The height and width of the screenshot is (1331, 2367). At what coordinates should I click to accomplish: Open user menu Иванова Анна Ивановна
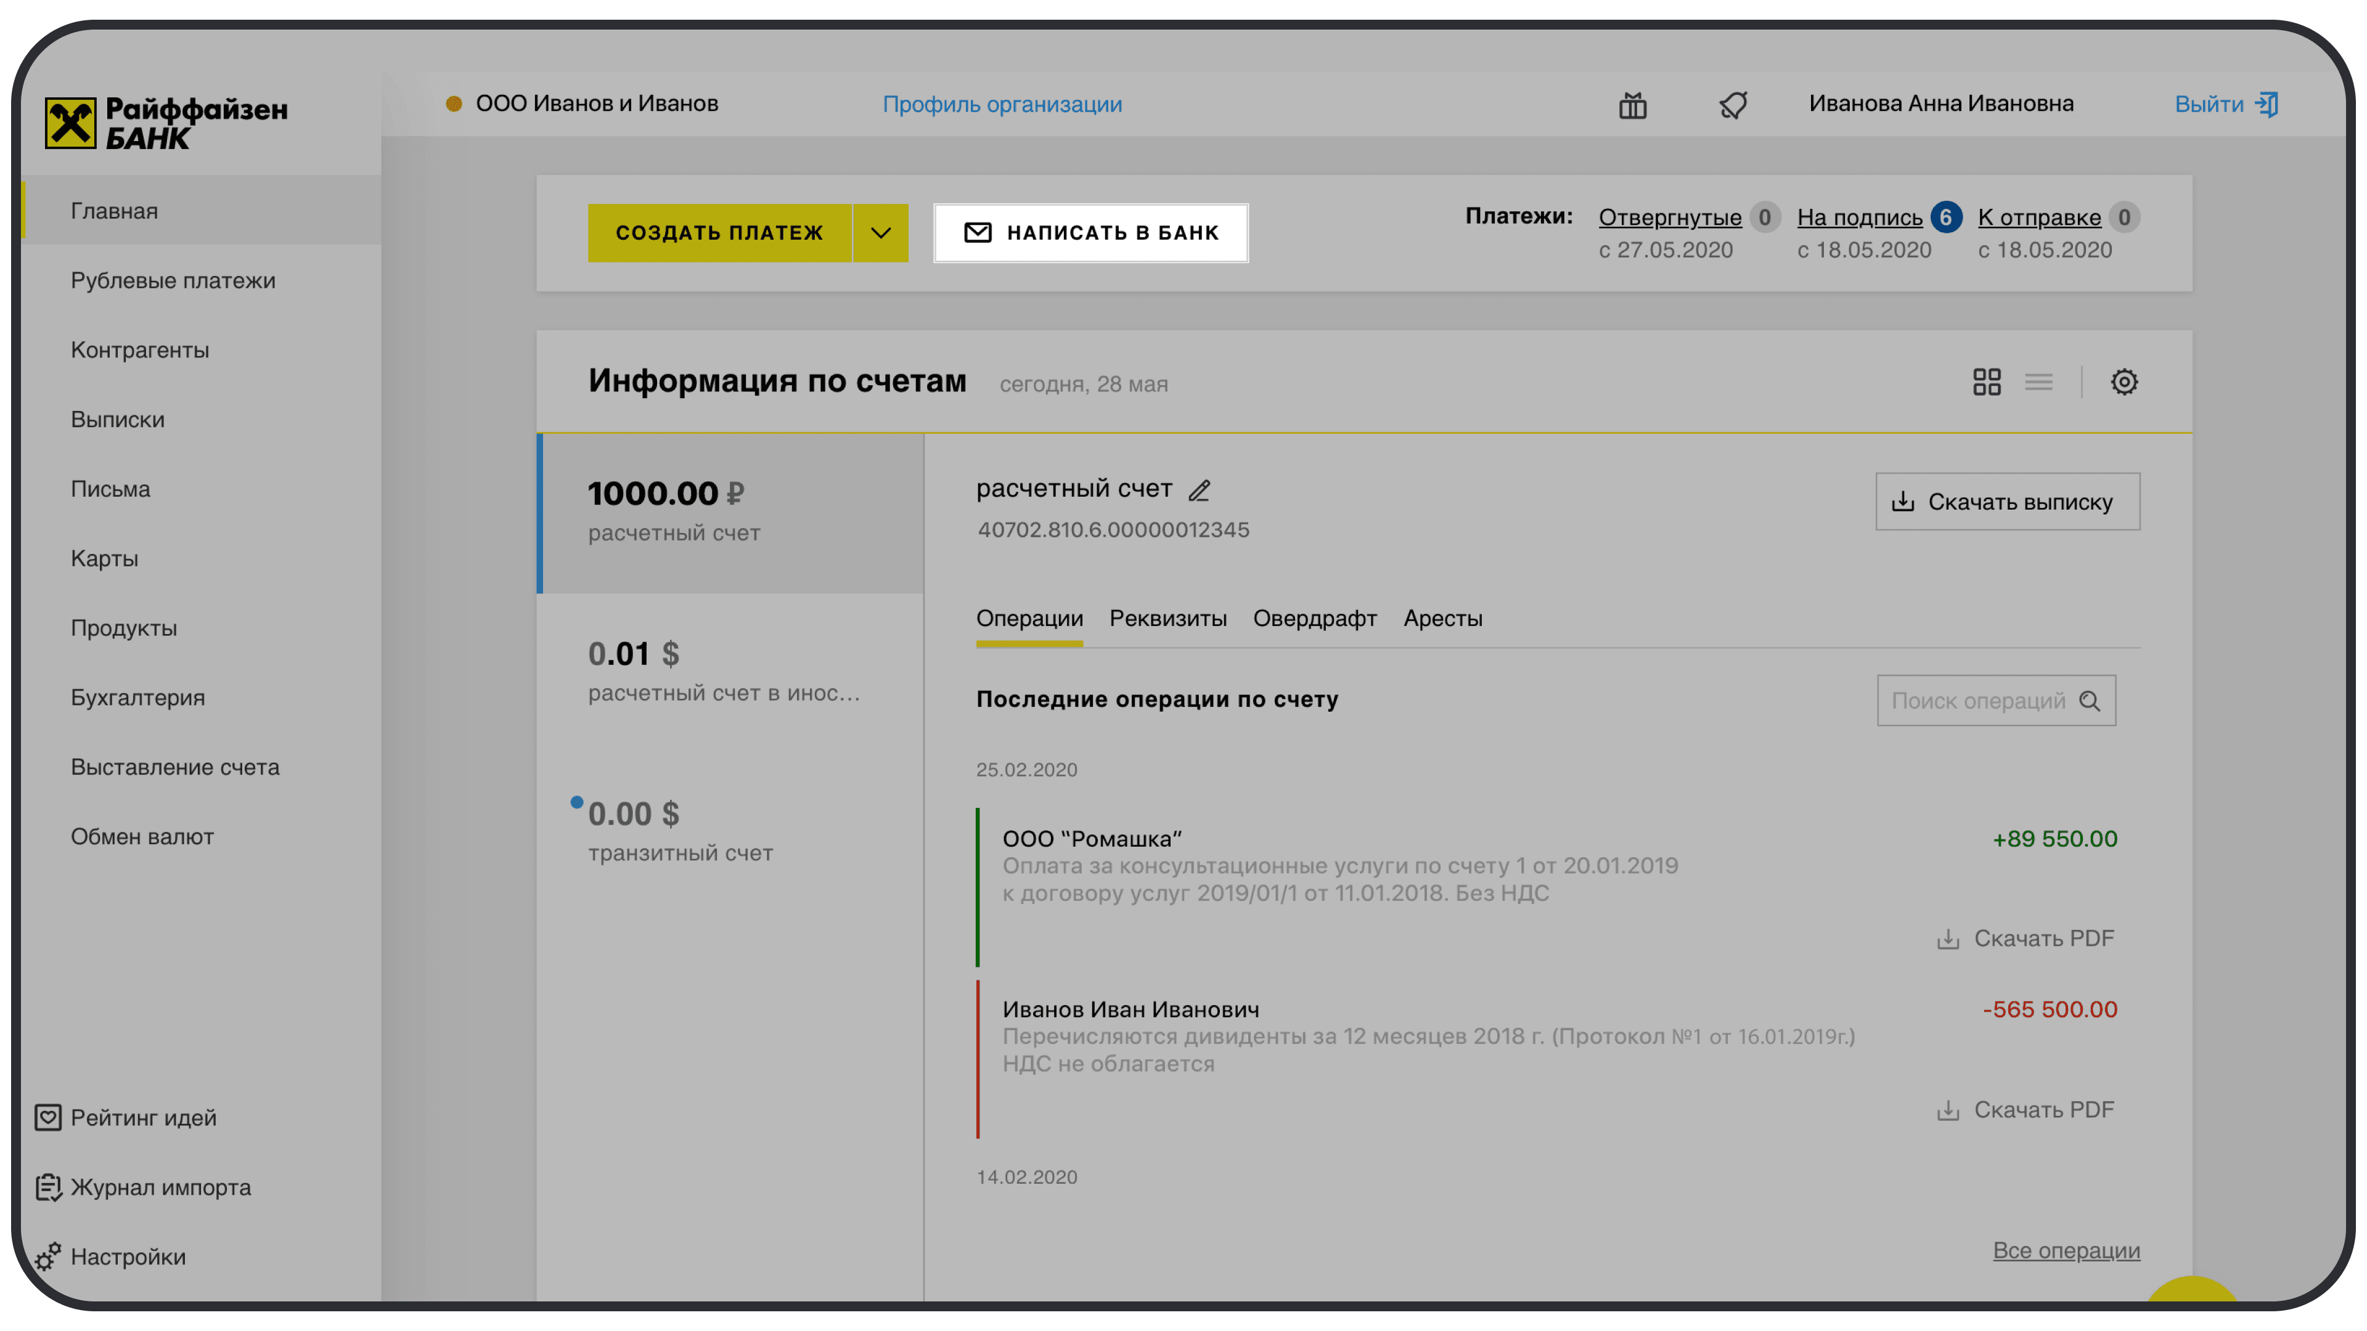click(1940, 104)
